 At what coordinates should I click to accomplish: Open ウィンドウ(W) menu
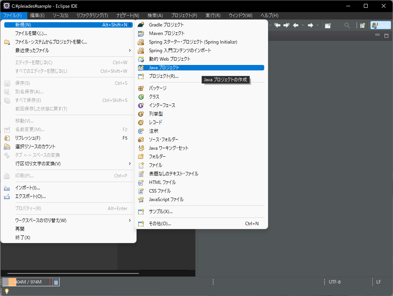point(240,16)
